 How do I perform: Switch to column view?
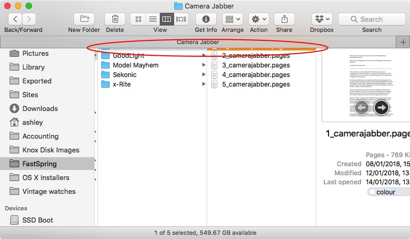[x=167, y=19]
